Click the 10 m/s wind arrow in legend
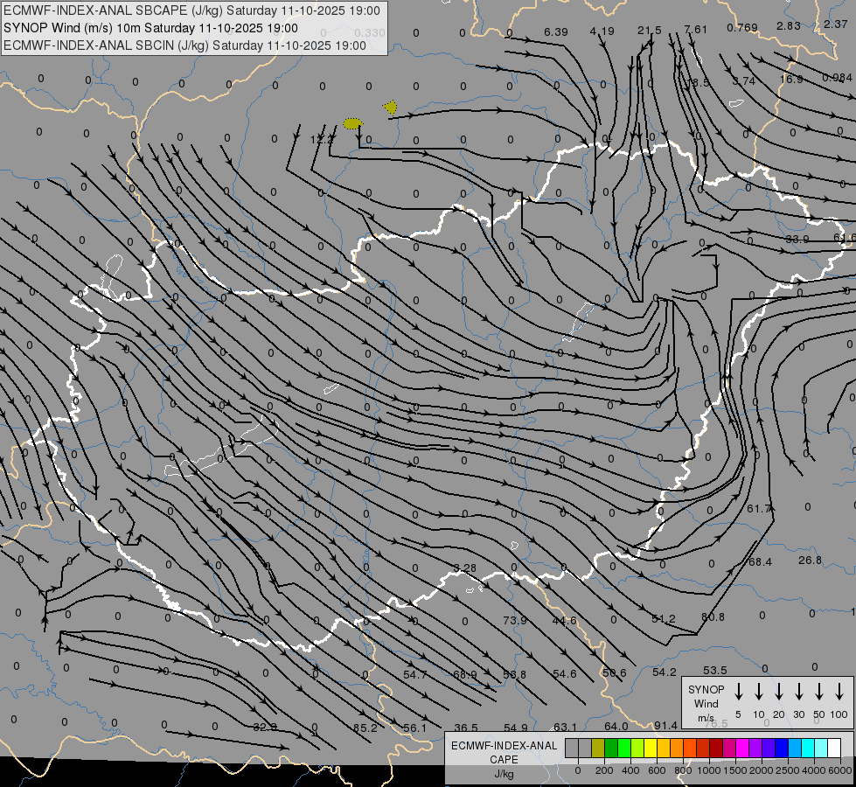The height and width of the screenshot is (787, 856). pyautogui.click(x=759, y=691)
